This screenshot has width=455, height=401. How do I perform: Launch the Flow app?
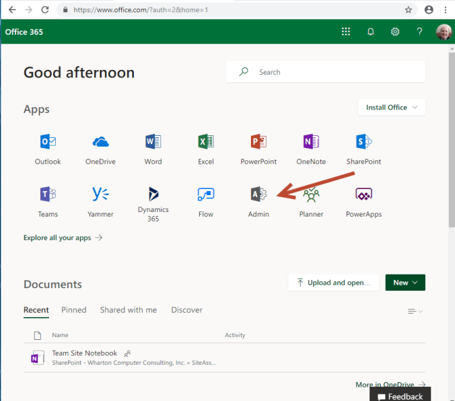coord(206,202)
